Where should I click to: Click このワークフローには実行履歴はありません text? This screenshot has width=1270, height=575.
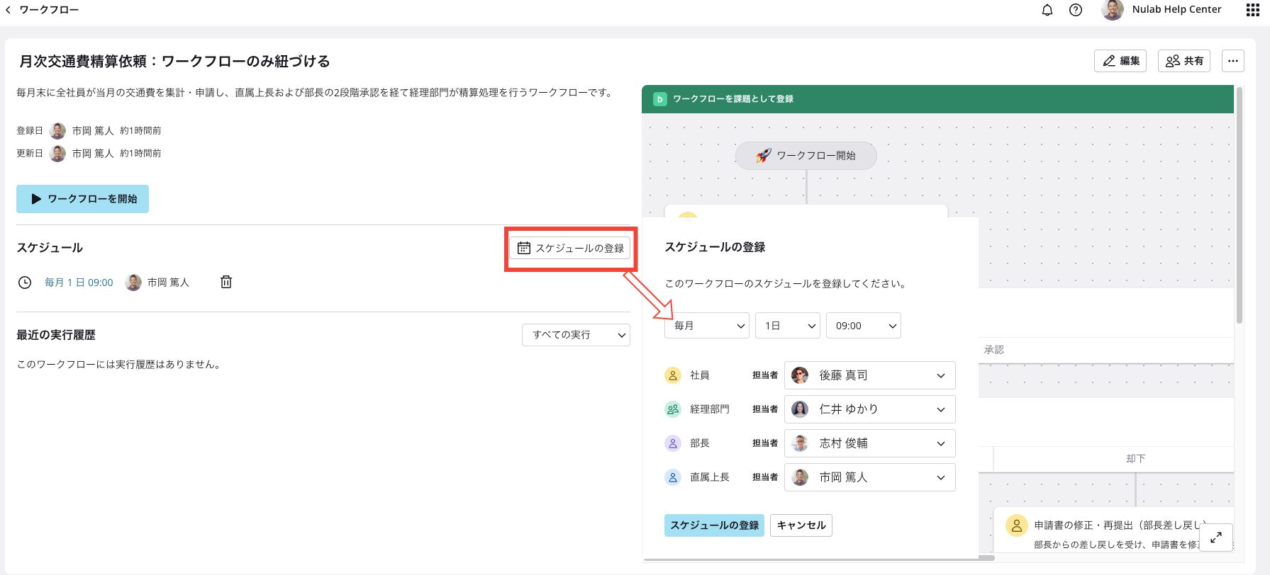pos(121,365)
